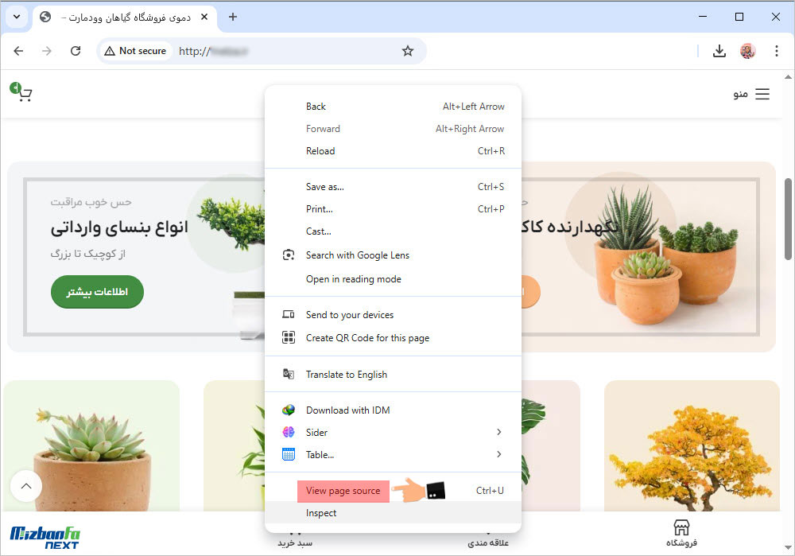Click the user profile avatar
The height and width of the screenshot is (556, 795).
(748, 51)
